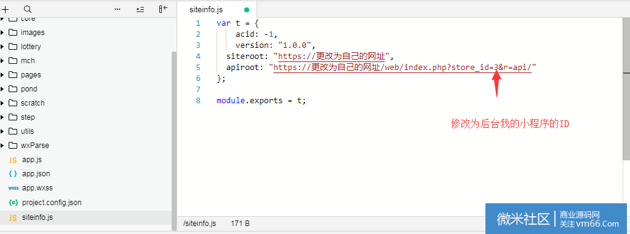This screenshot has height=234, width=630.
Task: Select the app.json braces icon
Action: click(x=13, y=174)
